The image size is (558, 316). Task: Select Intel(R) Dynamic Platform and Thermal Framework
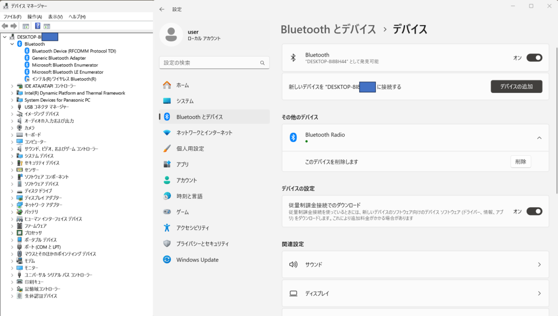tap(75, 93)
